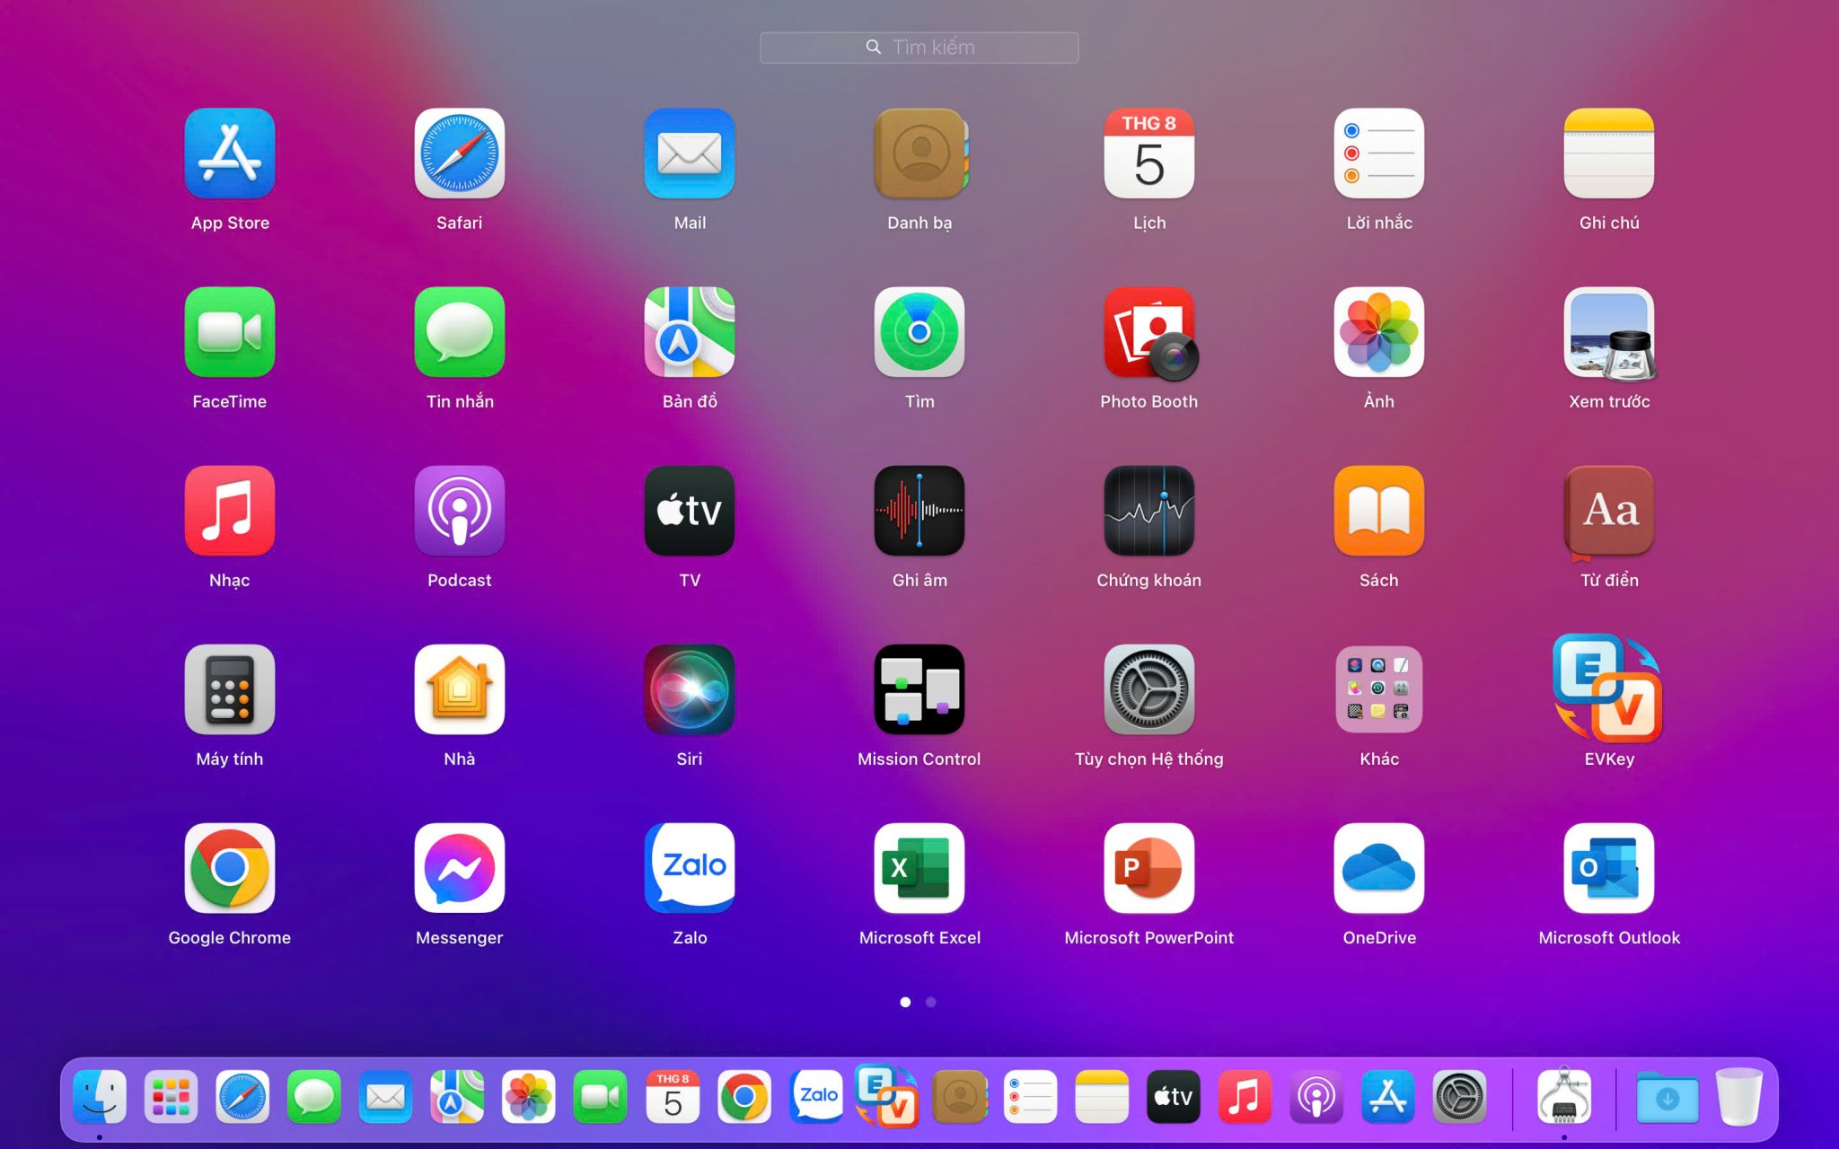
Task: Launch FaceTime from the grid
Action: (230, 332)
